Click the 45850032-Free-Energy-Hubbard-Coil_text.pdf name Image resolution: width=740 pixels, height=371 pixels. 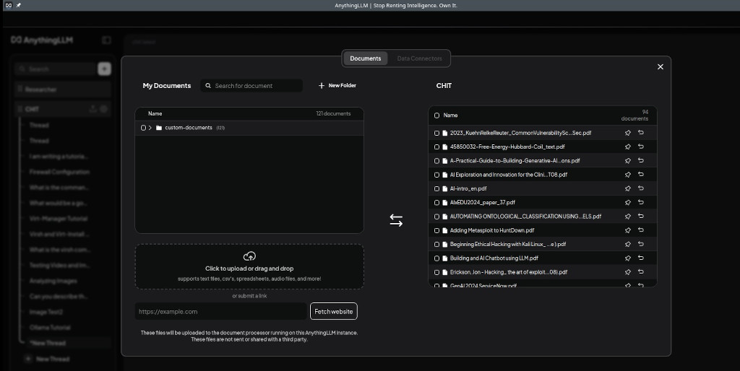(507, 147)
